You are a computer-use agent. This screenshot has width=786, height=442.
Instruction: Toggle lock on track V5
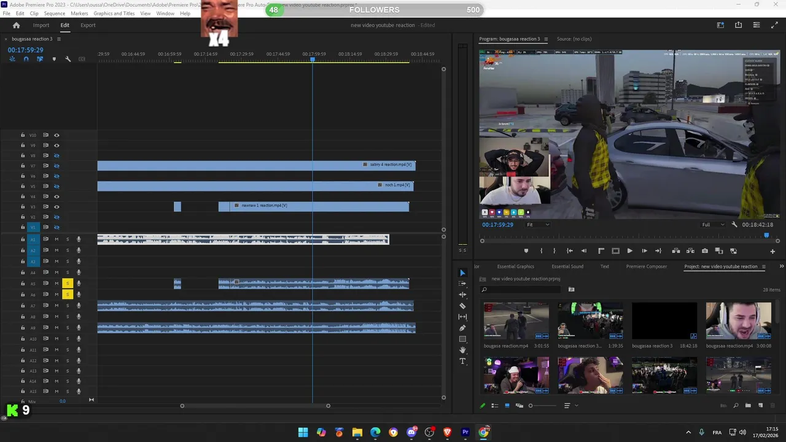[x=23, y=186]
